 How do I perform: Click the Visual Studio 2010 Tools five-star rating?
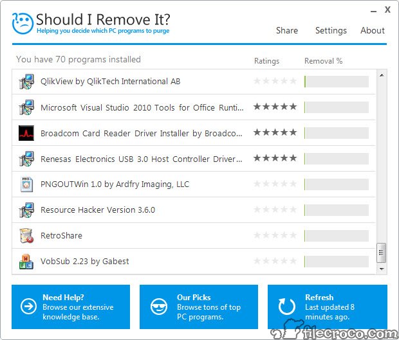275,107
